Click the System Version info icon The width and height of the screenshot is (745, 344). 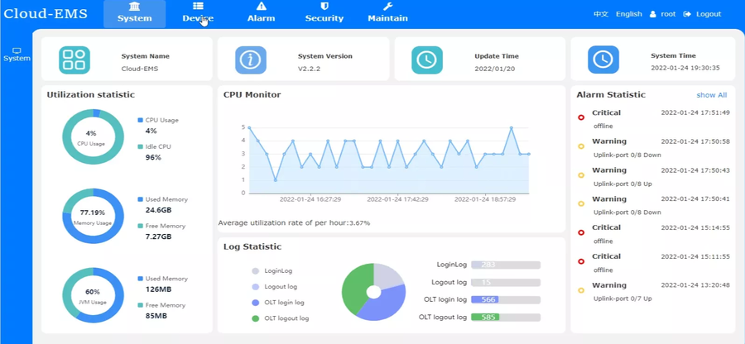[250, 60]
